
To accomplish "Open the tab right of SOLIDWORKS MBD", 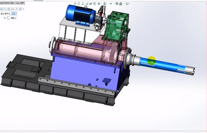I will point(20,3).
